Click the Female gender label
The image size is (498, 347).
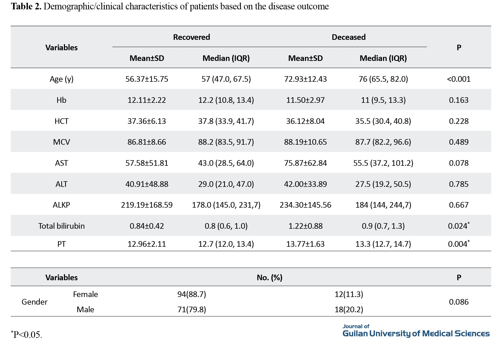[x=85, y=294]
